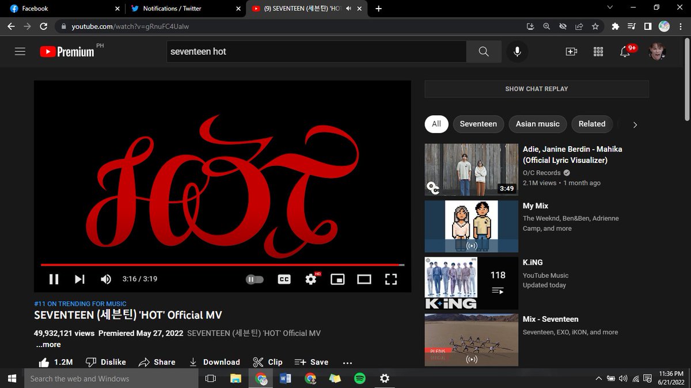691x388 pixels.
Task: Enable miniplayer mode
Action: coord(337,279)
